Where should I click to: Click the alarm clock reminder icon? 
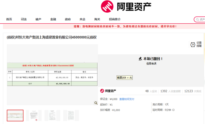pyautogui.click(x=193, y=44)
